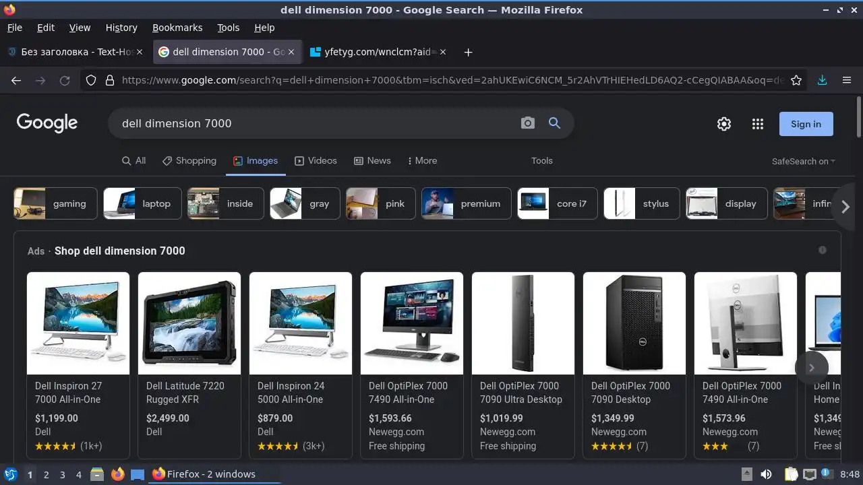
Task: Select the laptop suggestion chip
Action: click(142, 203)
